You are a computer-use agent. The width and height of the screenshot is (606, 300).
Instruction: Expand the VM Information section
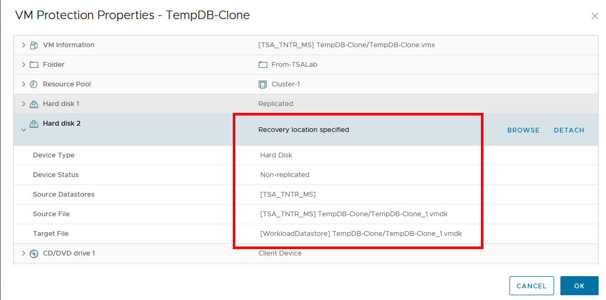[23, 45]
